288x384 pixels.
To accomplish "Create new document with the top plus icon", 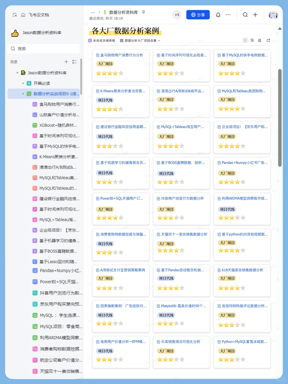I will point(255,15).
